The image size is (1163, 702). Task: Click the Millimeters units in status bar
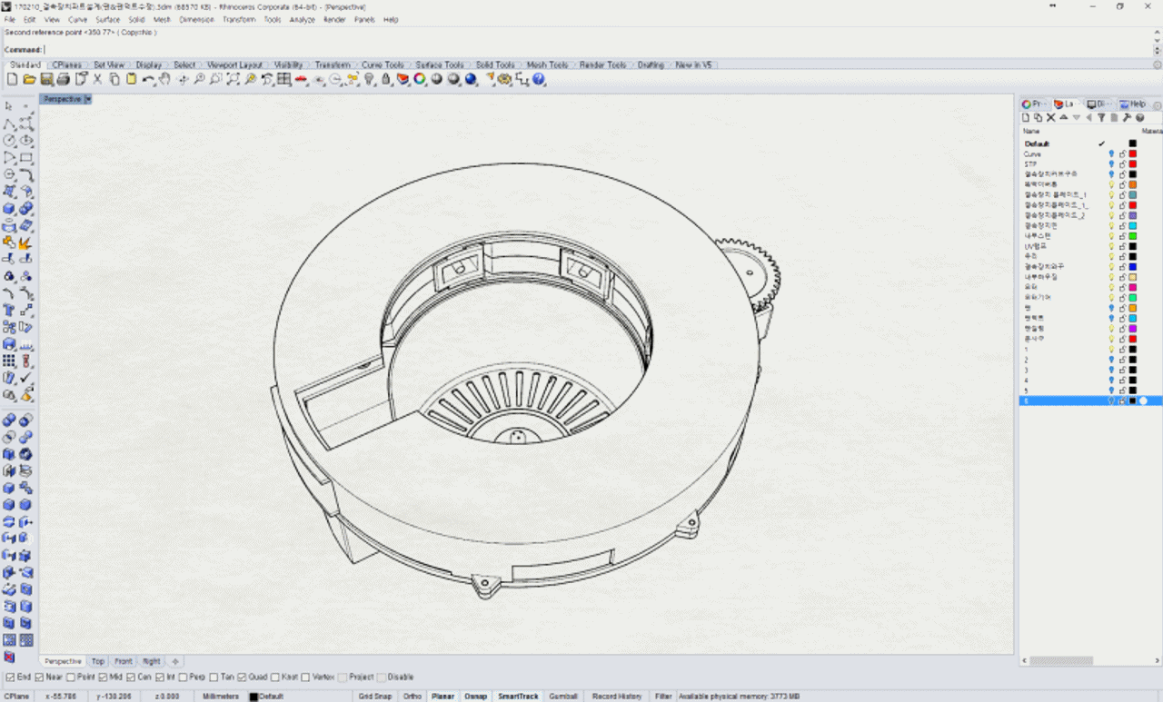(x=221, y=697)
